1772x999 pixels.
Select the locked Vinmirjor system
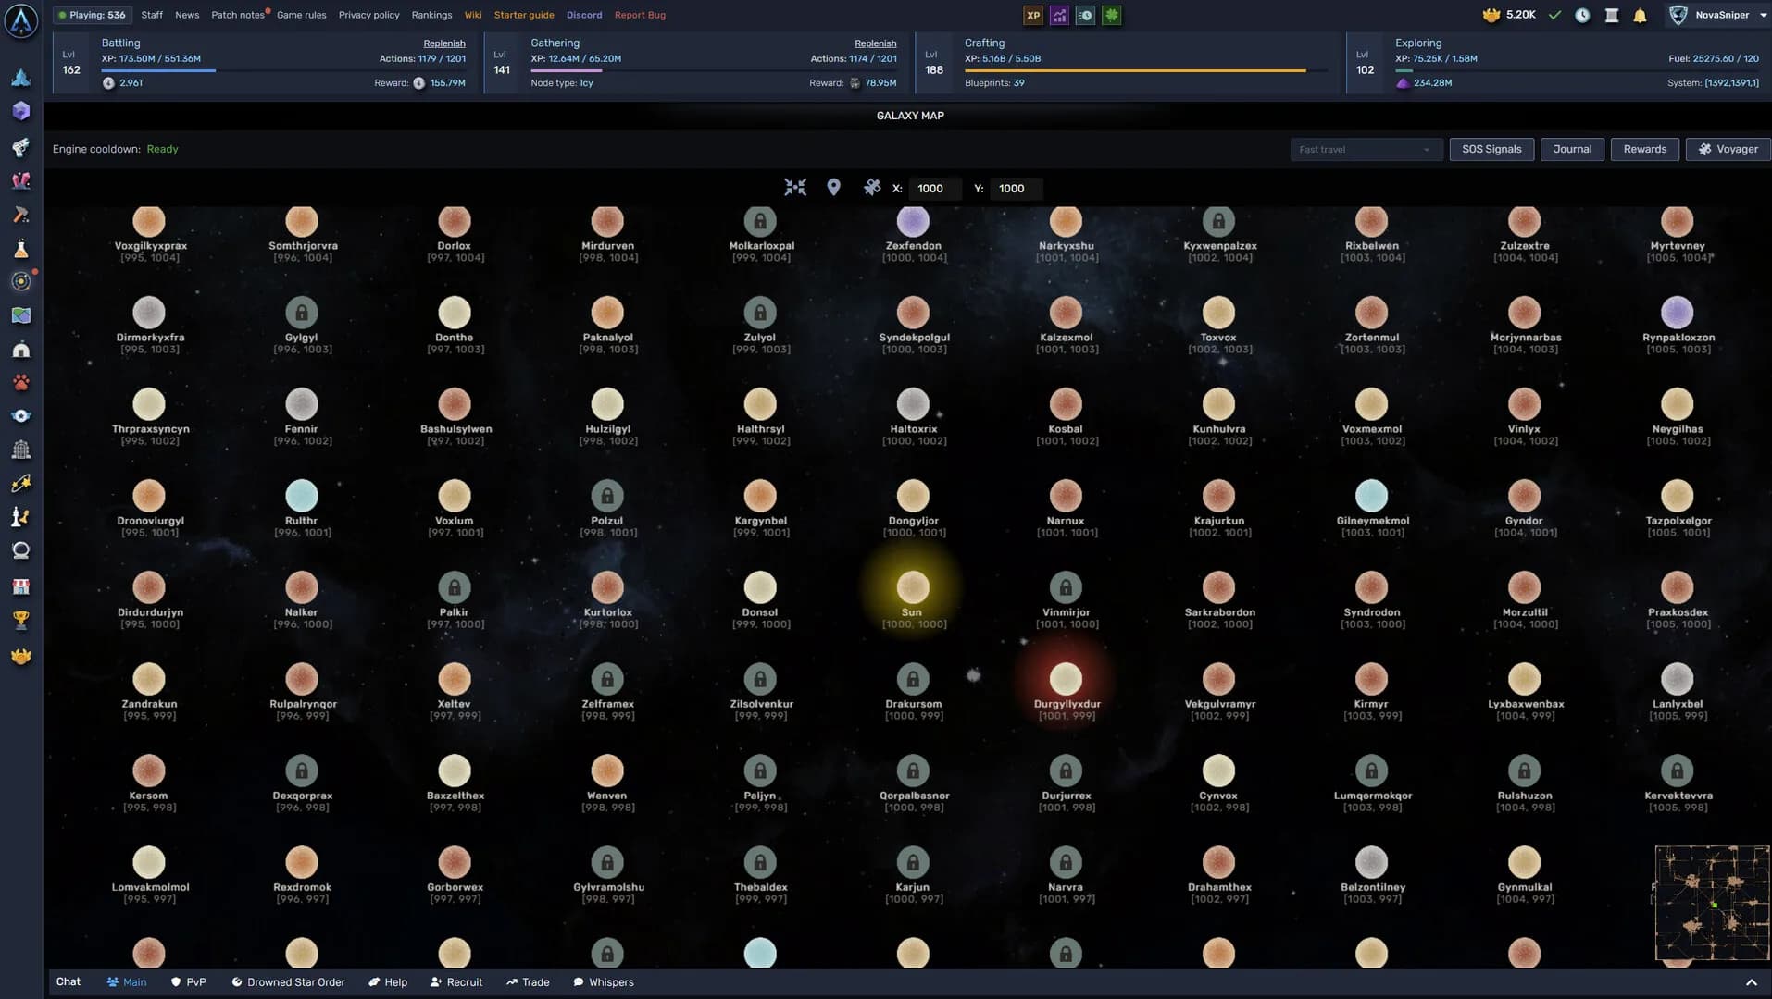pyautogui.click(x=1066, y=587)
